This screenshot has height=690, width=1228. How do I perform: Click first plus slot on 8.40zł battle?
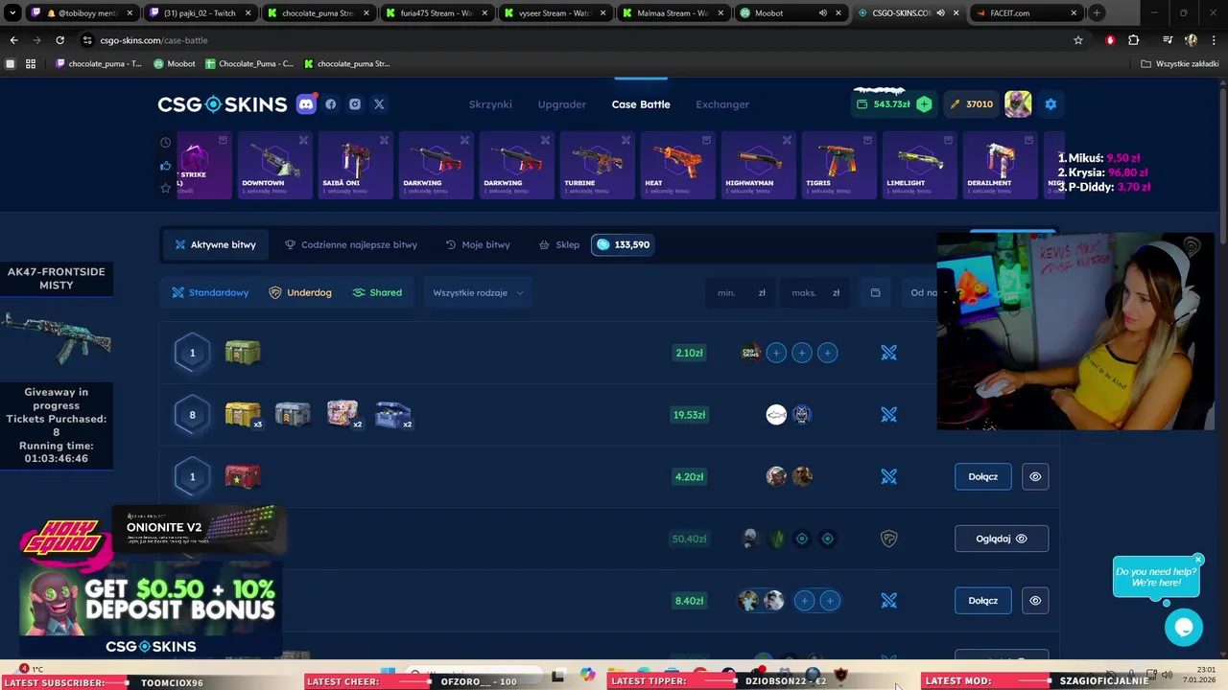pyautogui.click(x=804, y=601)
